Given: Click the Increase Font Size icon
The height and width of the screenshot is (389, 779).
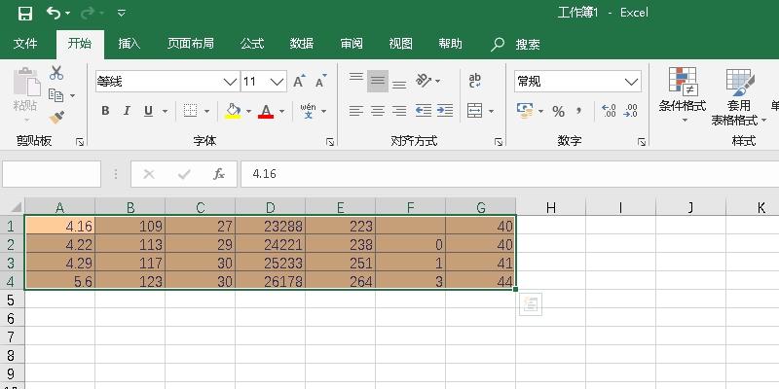Looking at the screenshot, I should [x=299, y=82].
